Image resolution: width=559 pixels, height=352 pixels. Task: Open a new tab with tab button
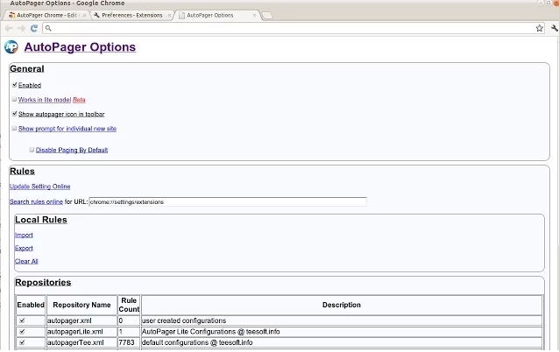pyautogui.click(x=266, y=15)
